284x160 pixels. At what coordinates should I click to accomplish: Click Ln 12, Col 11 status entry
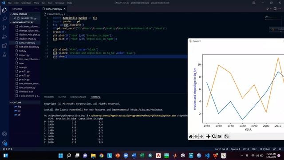221,149
